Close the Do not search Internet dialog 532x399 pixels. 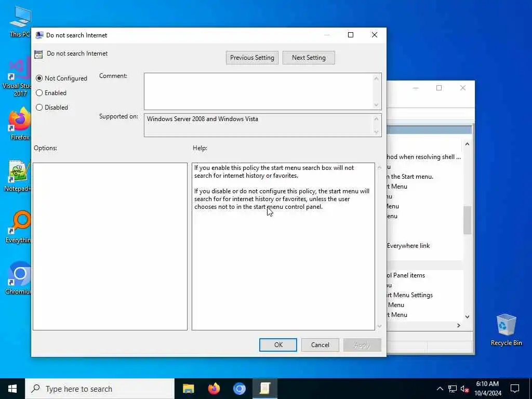coord(375,35)
